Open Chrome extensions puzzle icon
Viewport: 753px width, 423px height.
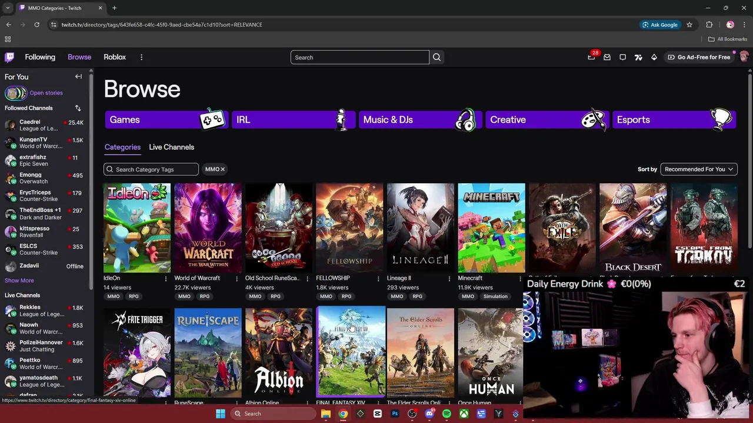point(709,25)
